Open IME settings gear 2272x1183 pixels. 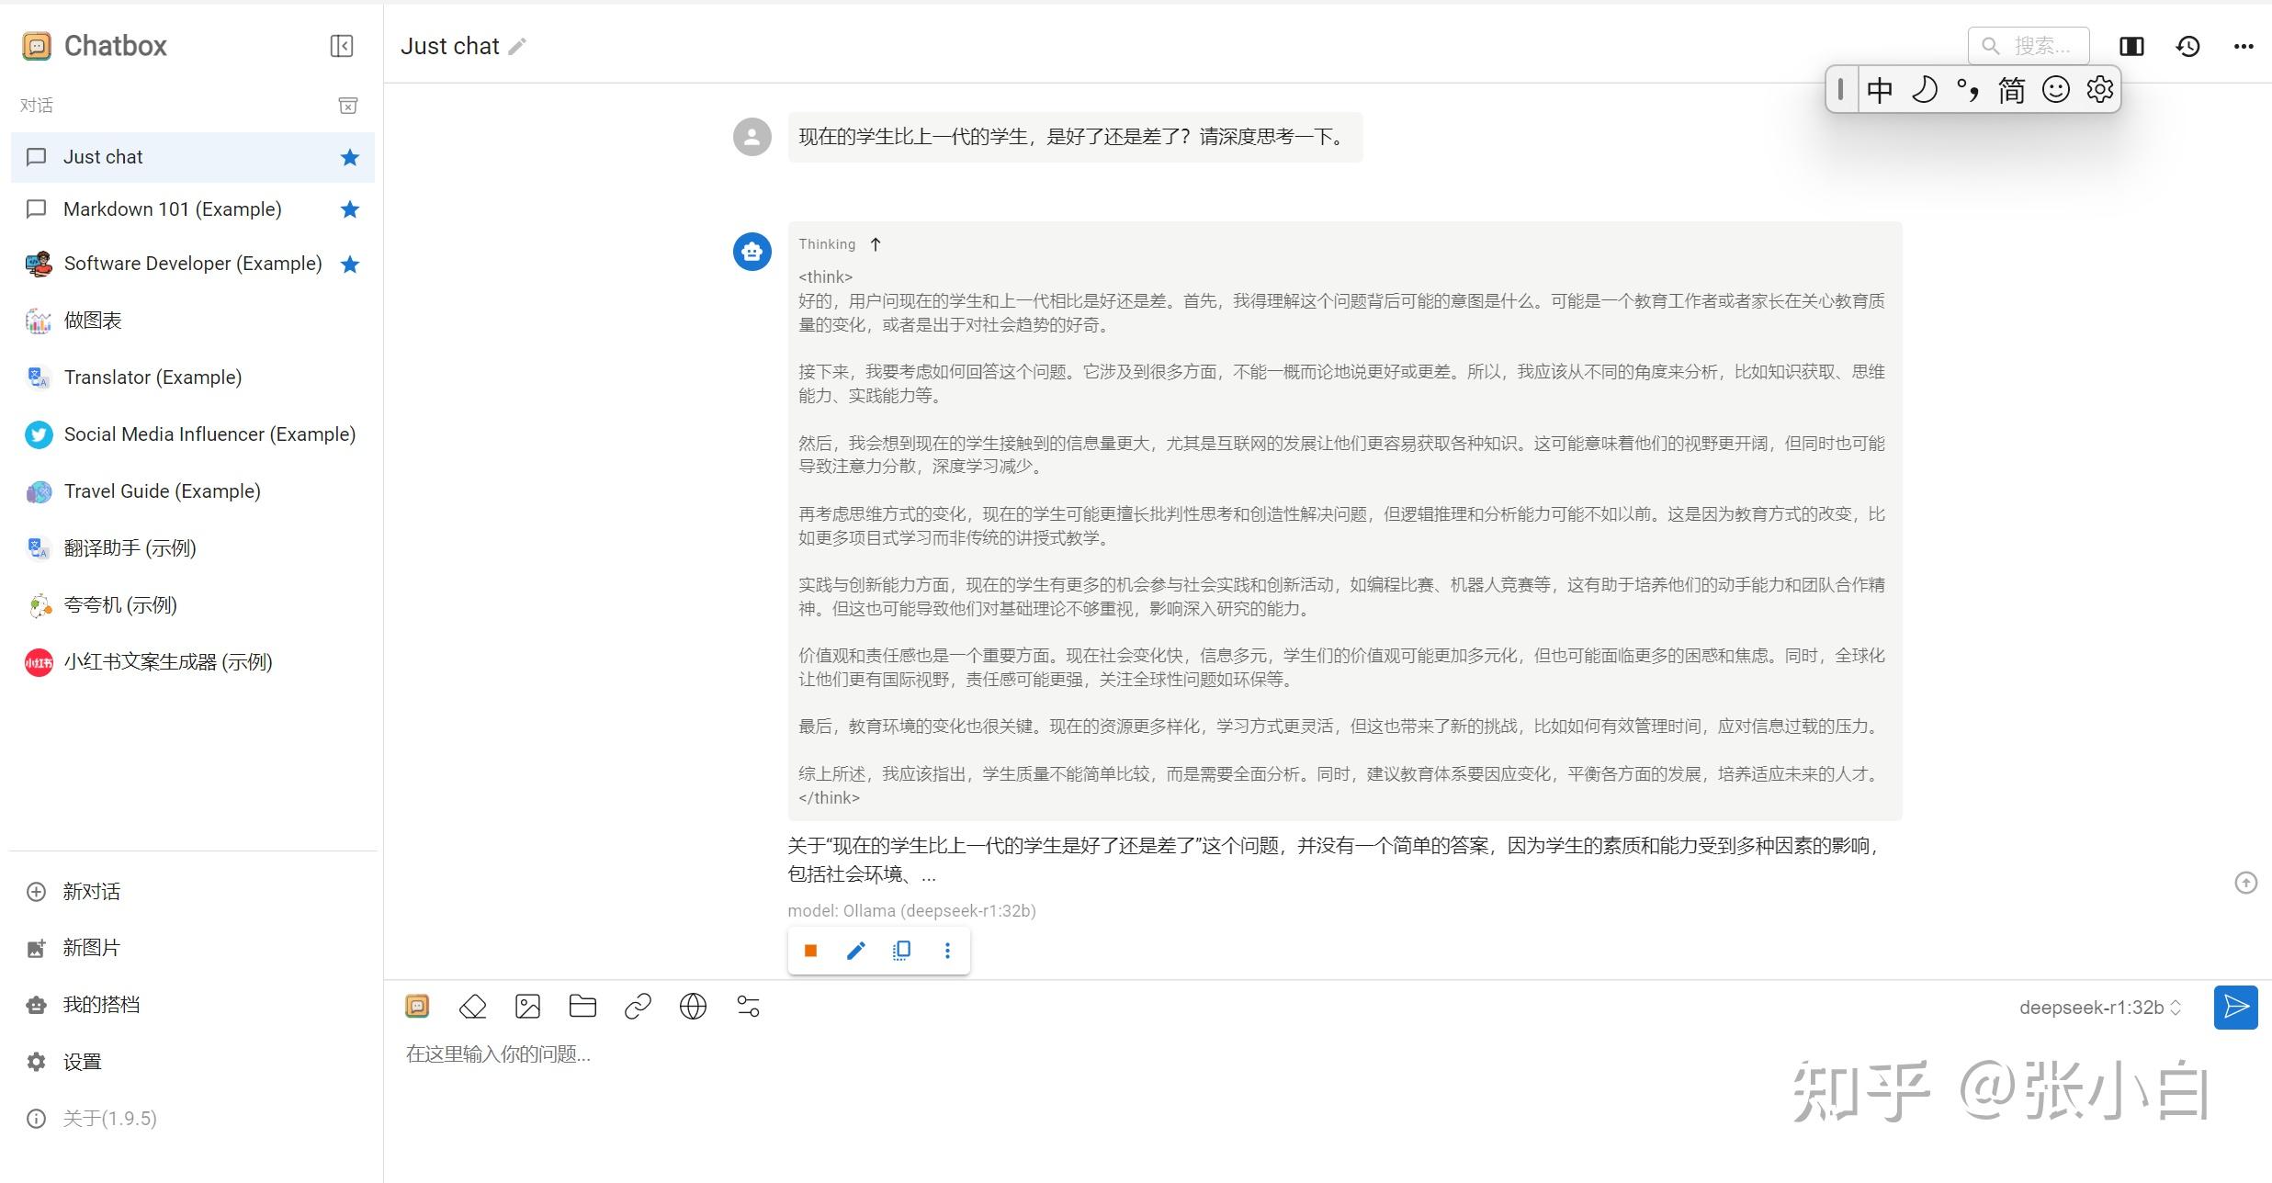tap(2099, 90)
